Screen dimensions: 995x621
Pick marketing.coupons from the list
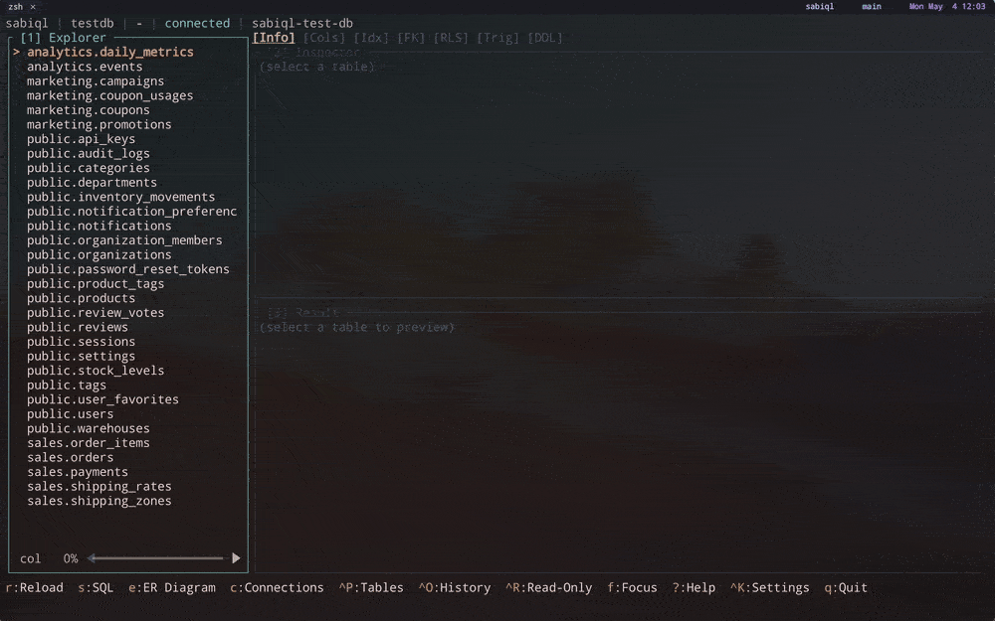click(x=89, y=110)
